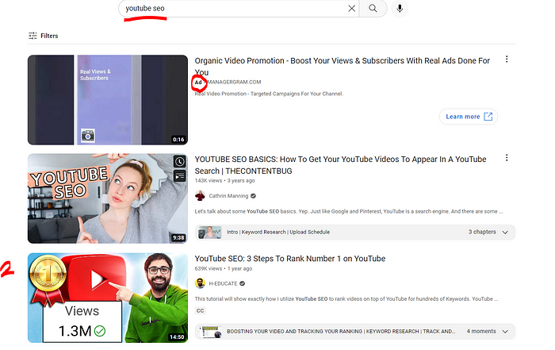
Task: Click the Watch later clock icon on thumbnail
Action: coord(180,162)
